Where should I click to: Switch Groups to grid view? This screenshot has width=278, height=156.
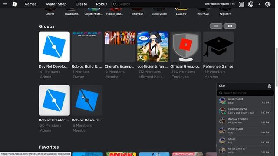[x=230, y=26]
